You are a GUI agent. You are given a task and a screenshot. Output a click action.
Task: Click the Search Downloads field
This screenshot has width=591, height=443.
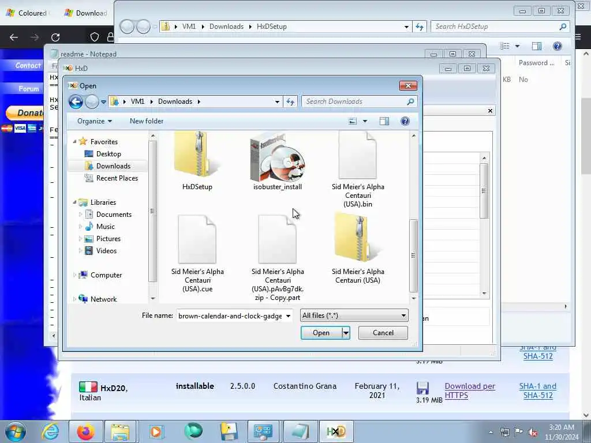tap(354, 102)
